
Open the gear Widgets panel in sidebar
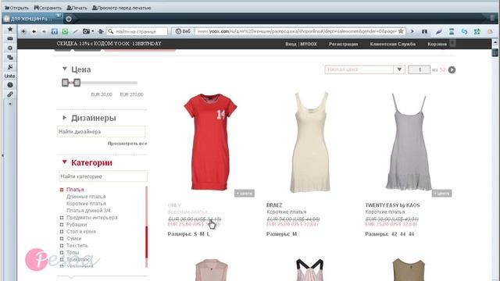10,48
